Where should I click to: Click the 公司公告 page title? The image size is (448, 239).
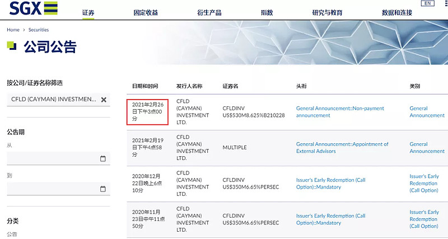50,46
